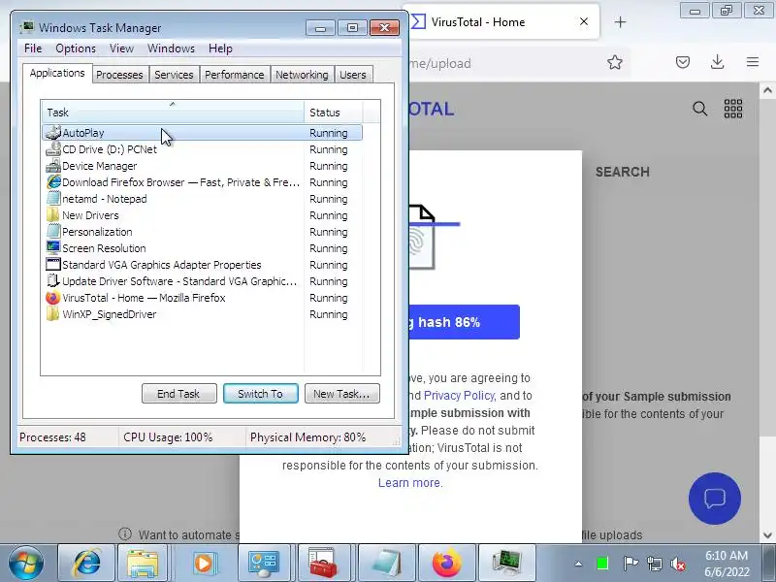Open the Windows Start button
This screenshot has width=776, height=582.
(x=26, y=563)
